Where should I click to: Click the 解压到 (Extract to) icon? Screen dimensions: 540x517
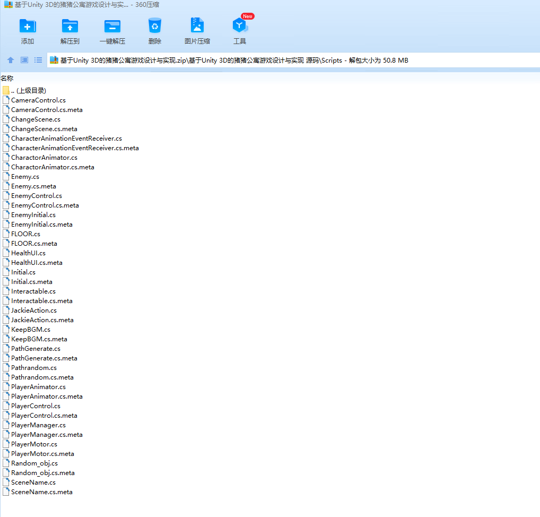click(x=70, y=26)
